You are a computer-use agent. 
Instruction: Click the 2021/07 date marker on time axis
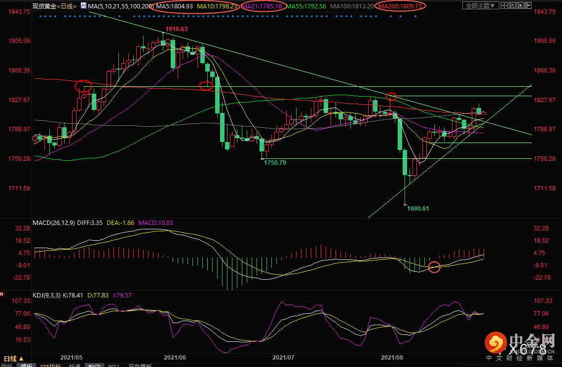coord(283,357)
